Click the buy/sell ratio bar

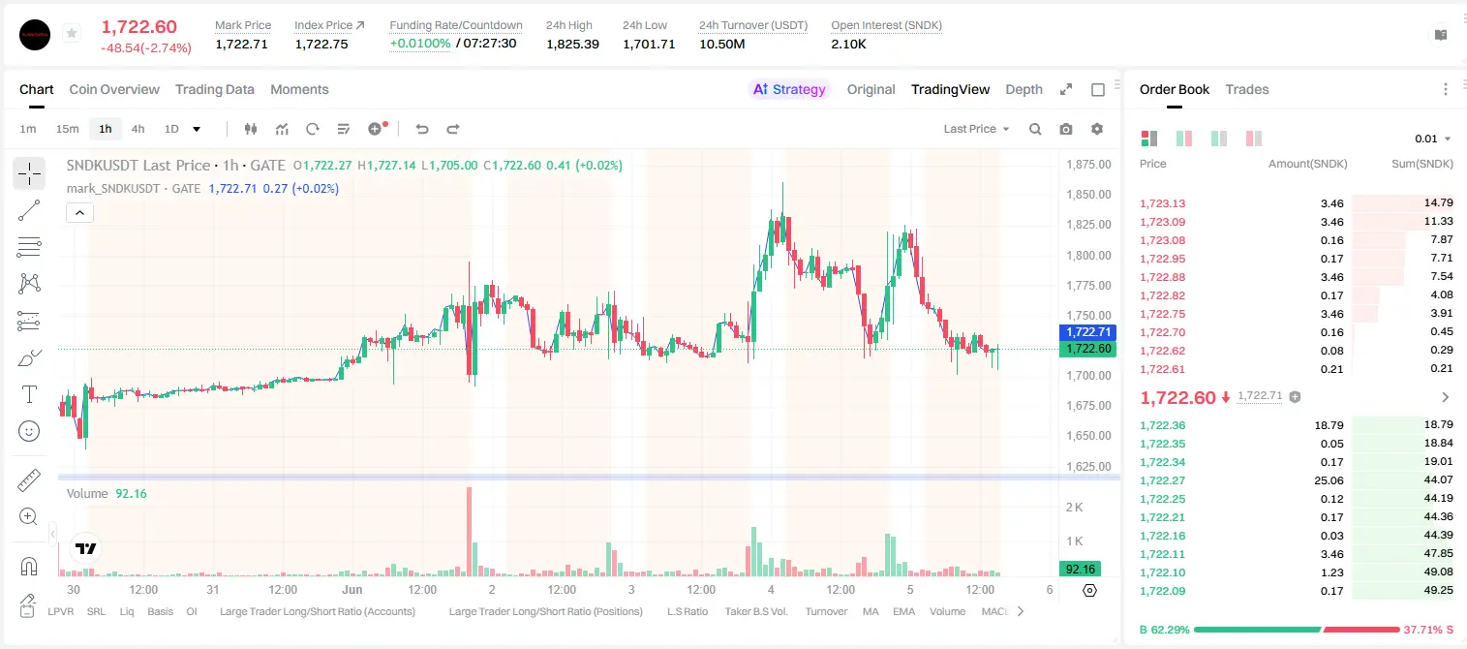1297,630
